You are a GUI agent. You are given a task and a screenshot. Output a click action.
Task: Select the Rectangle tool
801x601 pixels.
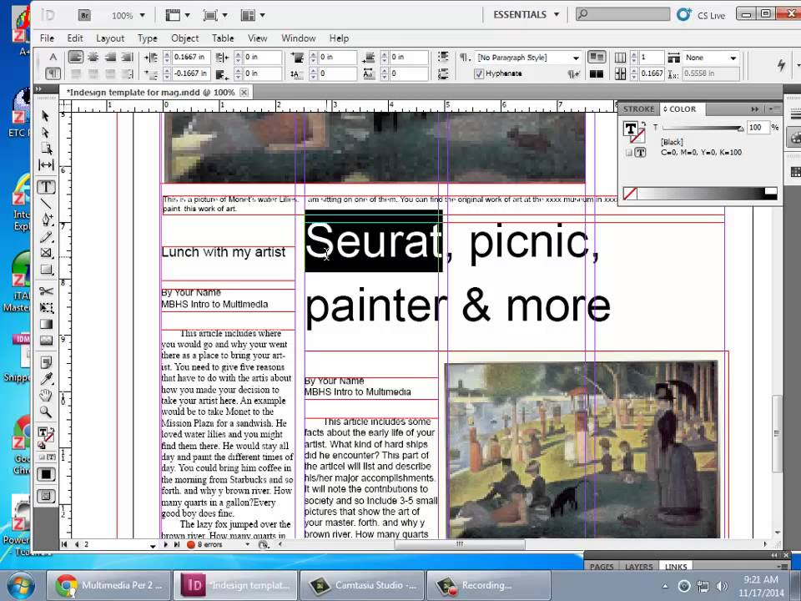tap(45, 270)
